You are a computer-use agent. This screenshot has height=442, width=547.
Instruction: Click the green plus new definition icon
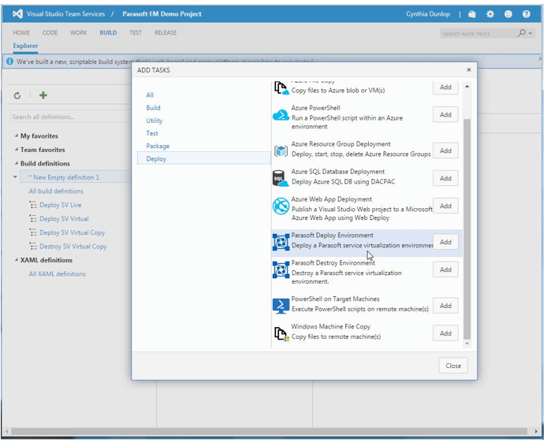point(43,95)
